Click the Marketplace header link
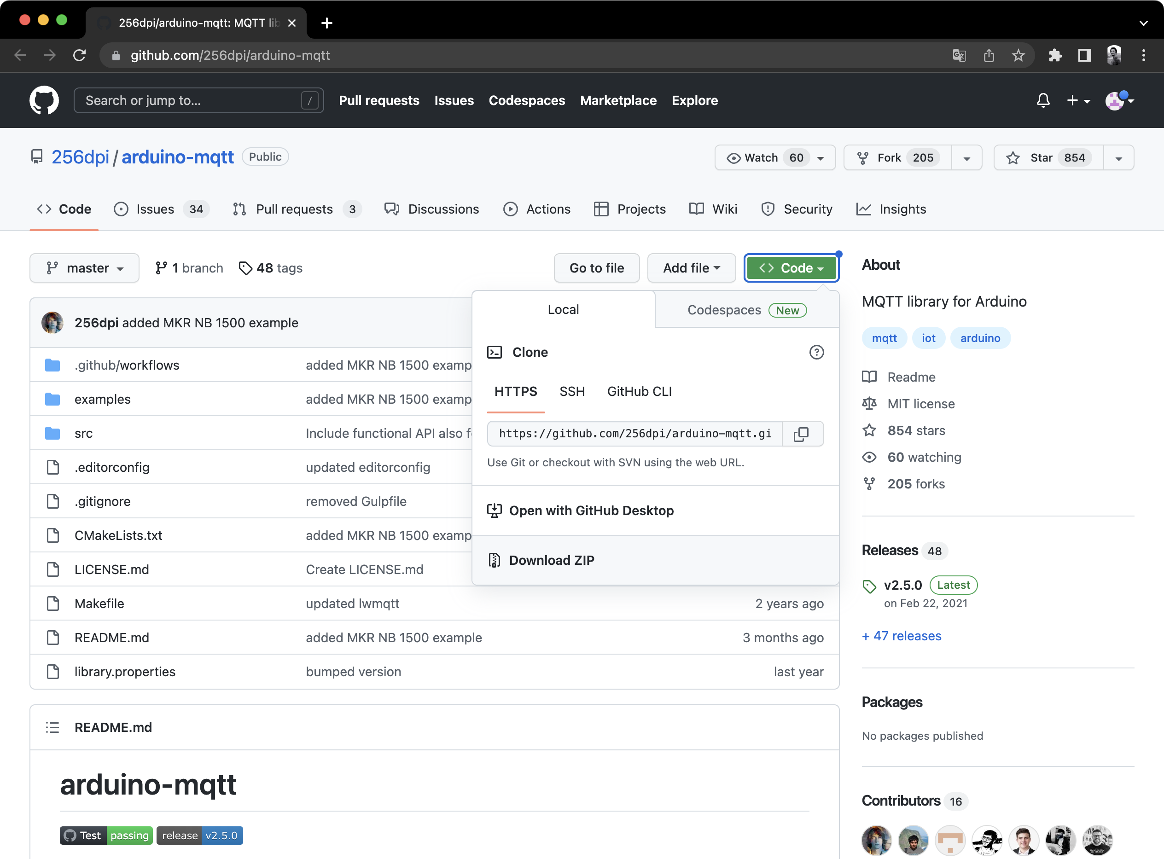 tap(618, 100)
